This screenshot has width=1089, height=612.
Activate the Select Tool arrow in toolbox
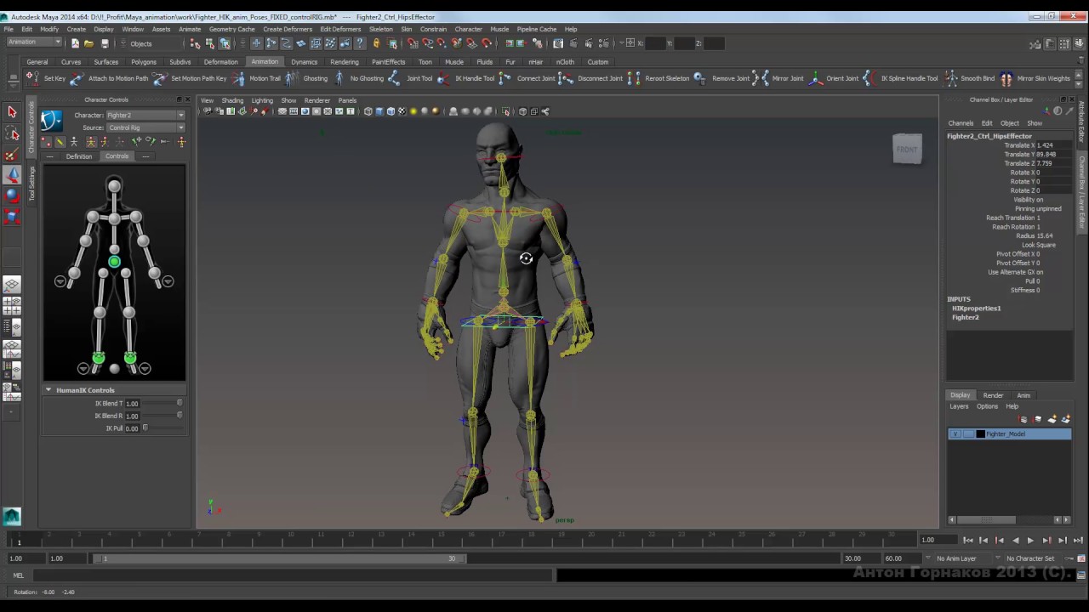coord(12,112)
